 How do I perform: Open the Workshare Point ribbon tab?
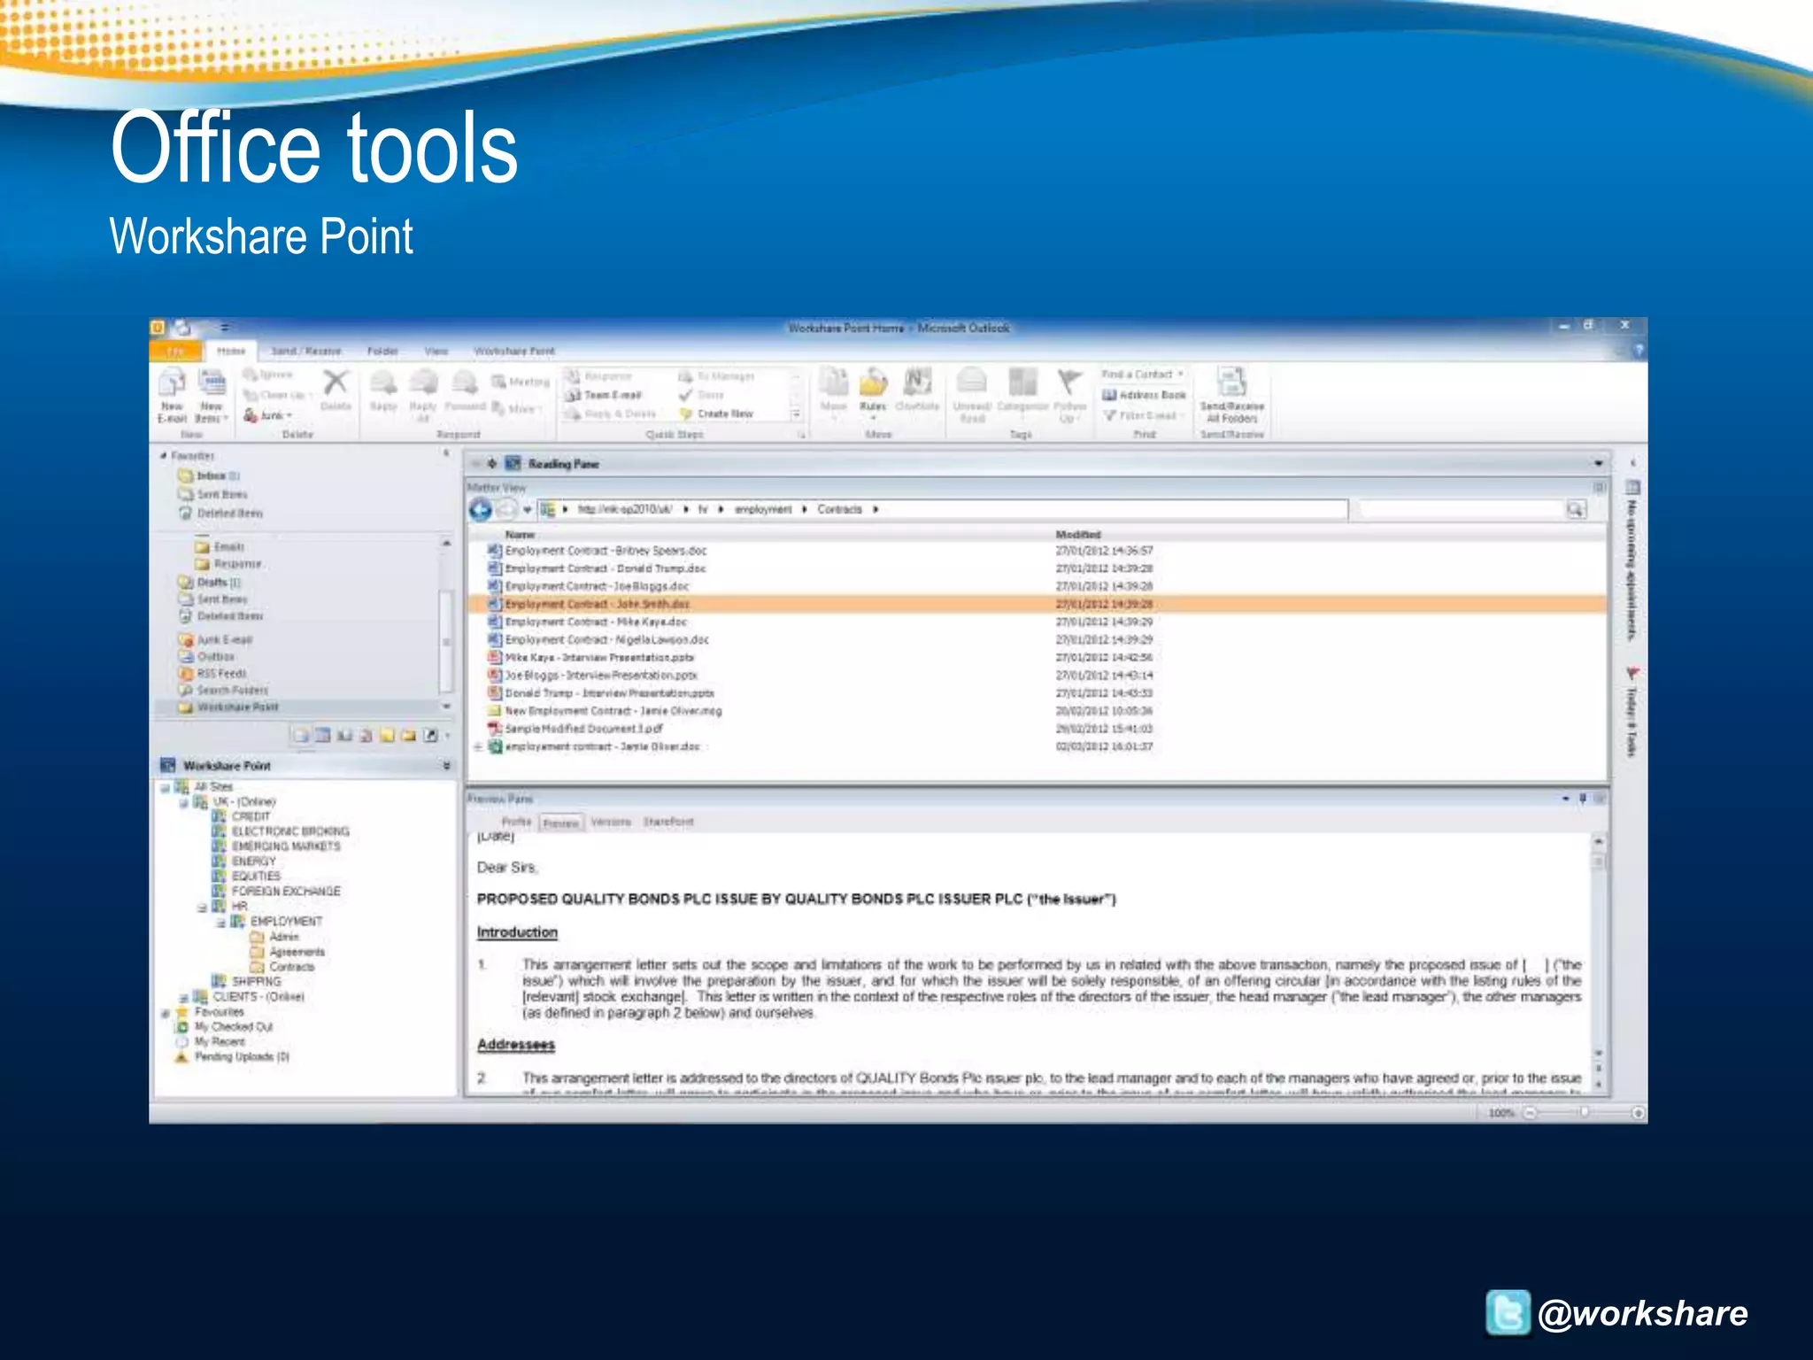pos(514,352)
